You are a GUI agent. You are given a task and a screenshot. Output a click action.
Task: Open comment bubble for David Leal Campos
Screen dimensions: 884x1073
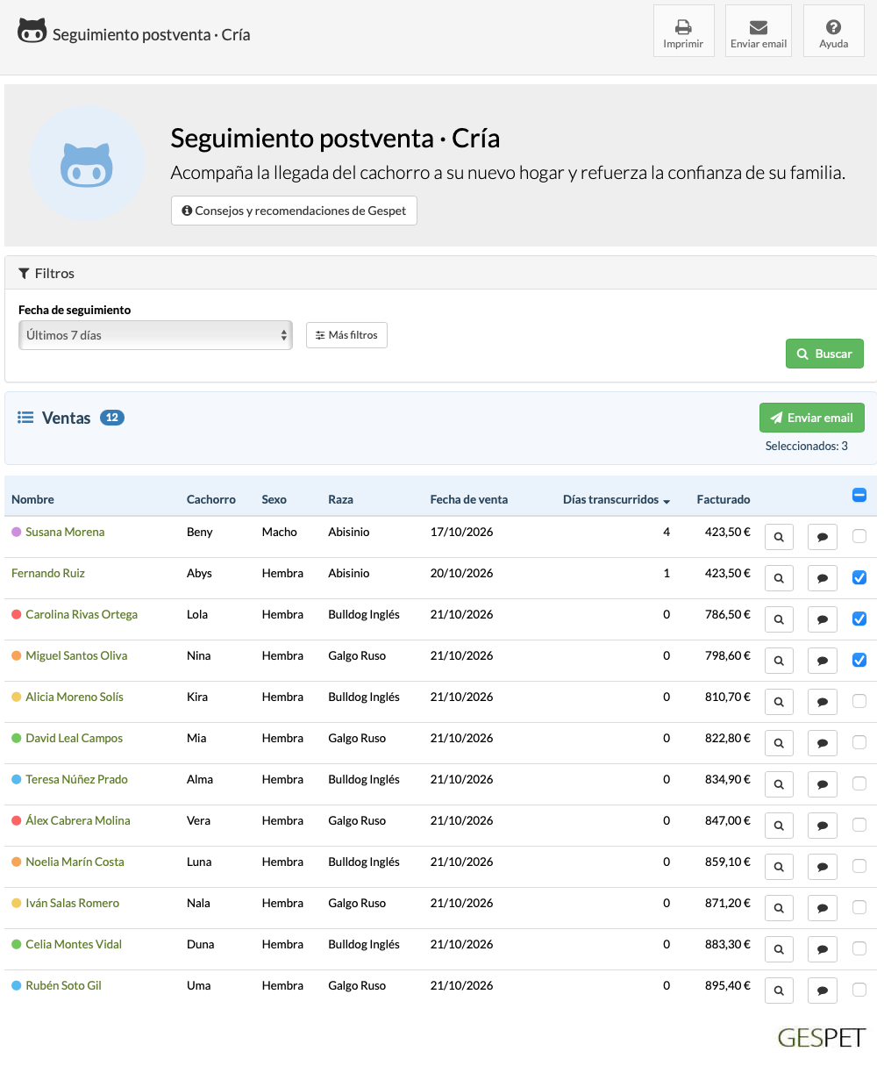tap(822, 743)
